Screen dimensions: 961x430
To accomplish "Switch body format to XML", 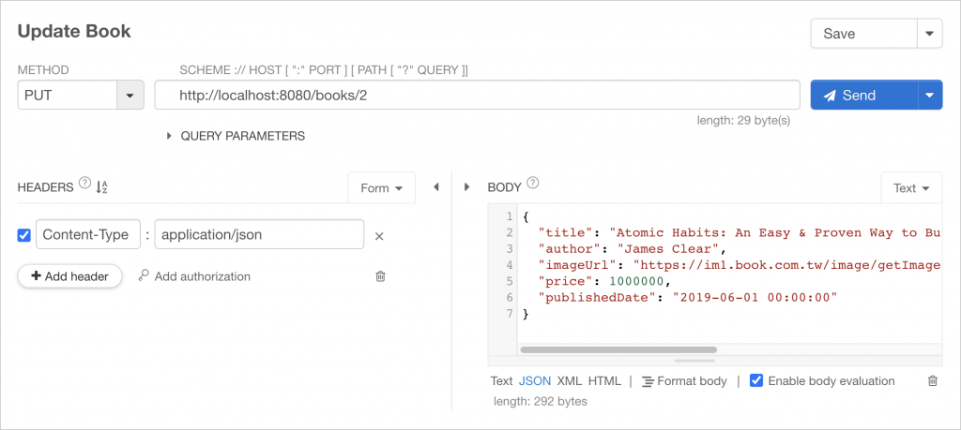I will [x=570, y=381].
